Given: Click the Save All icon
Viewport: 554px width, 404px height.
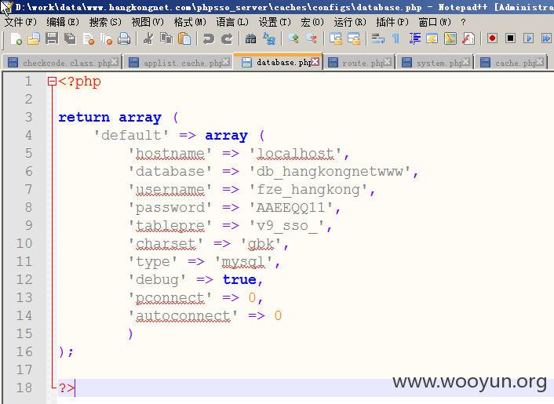Looking at the screenshot, I should tap(70, 38).
